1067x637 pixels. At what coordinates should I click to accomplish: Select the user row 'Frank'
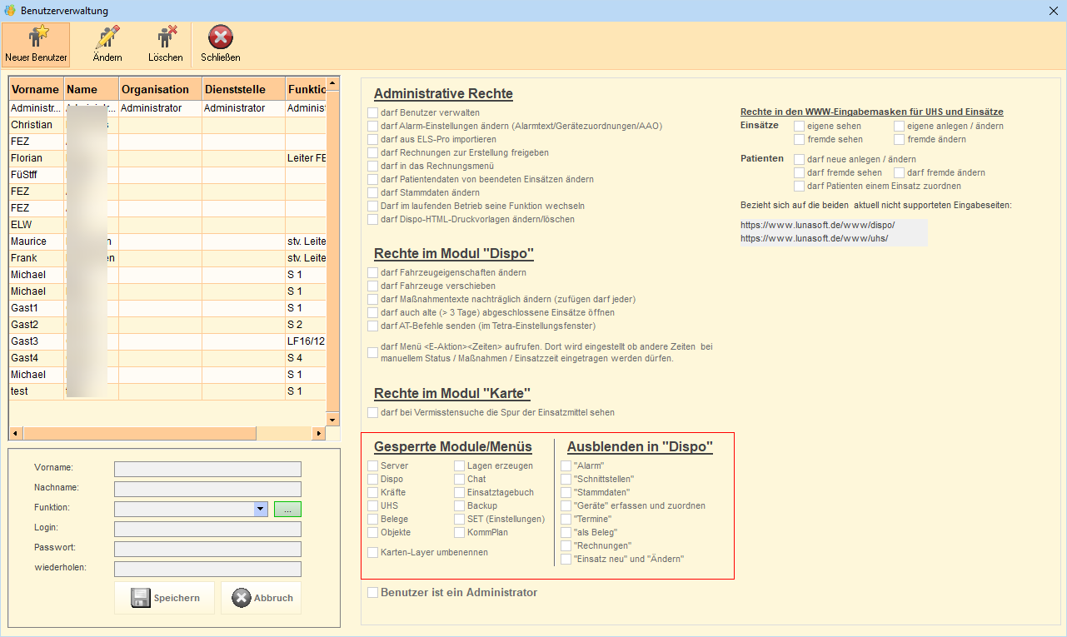coord(167,258)
